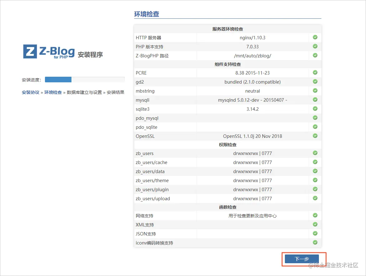Click the green check icon for gd2
The height and width of the screenshot is (276, 366).
pos(315,81)
